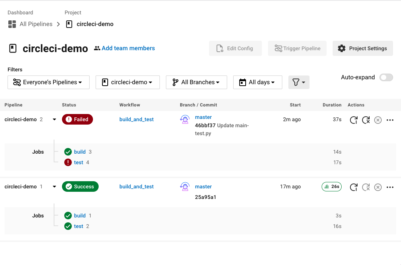Click the Success status badge
The height and width of the screenshot is (265, 401).
click(x=80, y=186)
